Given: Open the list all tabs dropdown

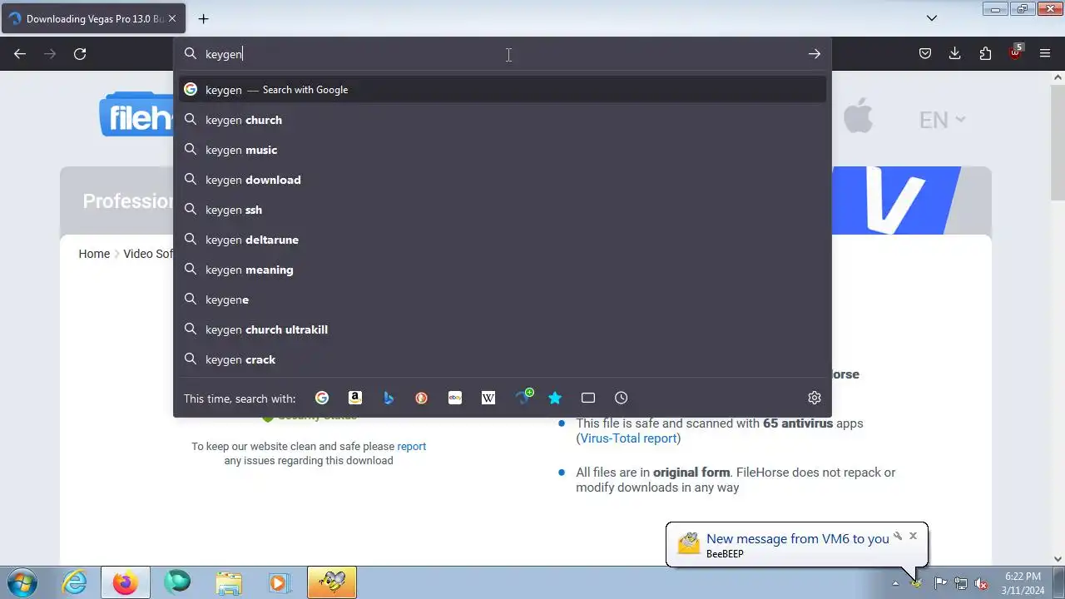Looking at the screenshot, I should 932,18.
